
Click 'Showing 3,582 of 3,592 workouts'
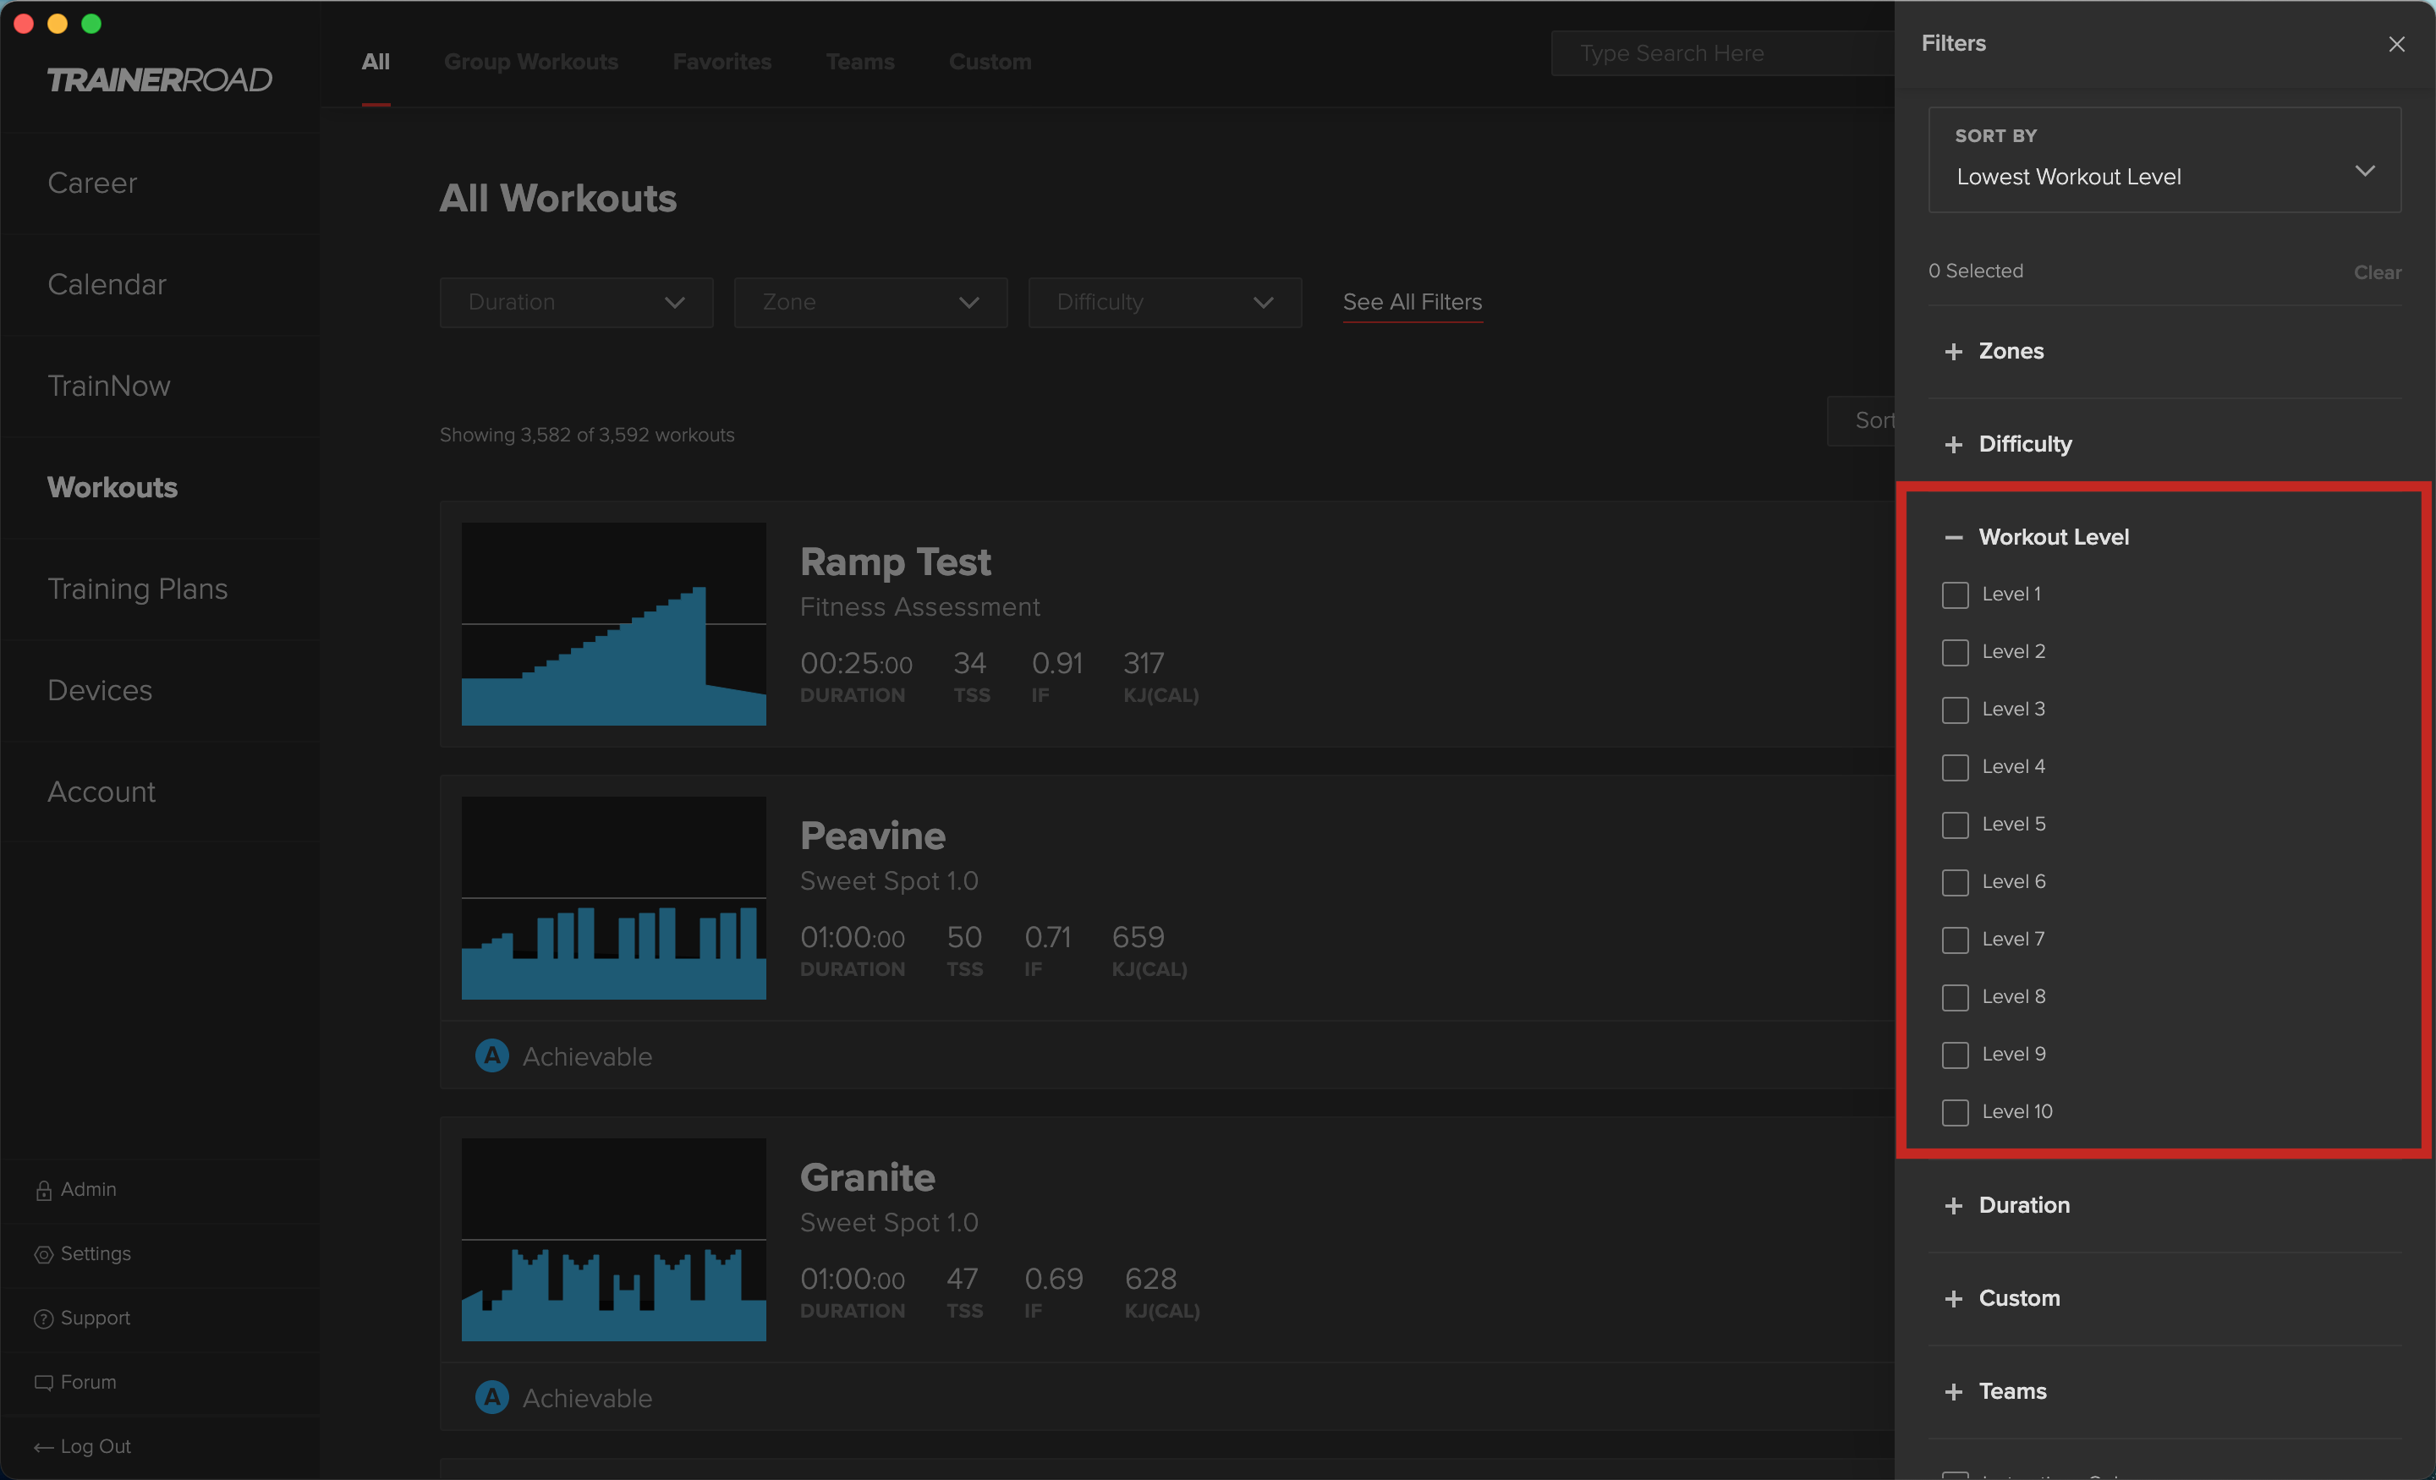point(586,435)
